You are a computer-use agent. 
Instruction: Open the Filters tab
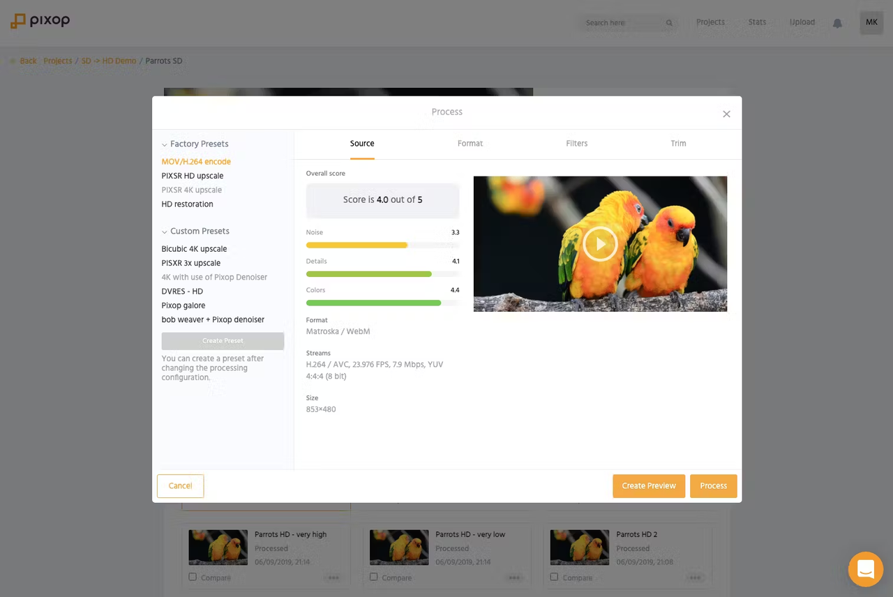[576, 143]
